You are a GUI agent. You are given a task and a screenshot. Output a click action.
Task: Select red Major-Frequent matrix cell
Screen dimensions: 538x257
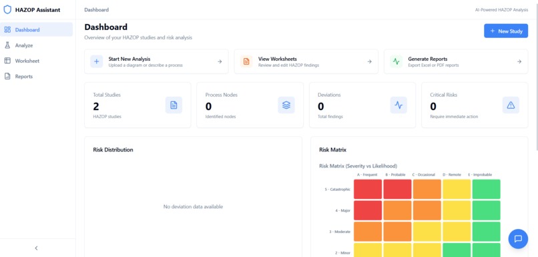tap(368, 210)
